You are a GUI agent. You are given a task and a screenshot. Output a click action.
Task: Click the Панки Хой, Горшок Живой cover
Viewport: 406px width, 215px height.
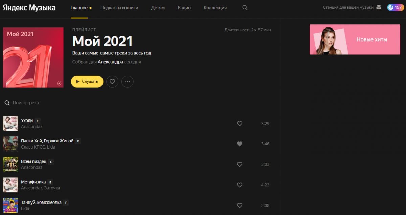pyautogui.click(x=10, y=144)
